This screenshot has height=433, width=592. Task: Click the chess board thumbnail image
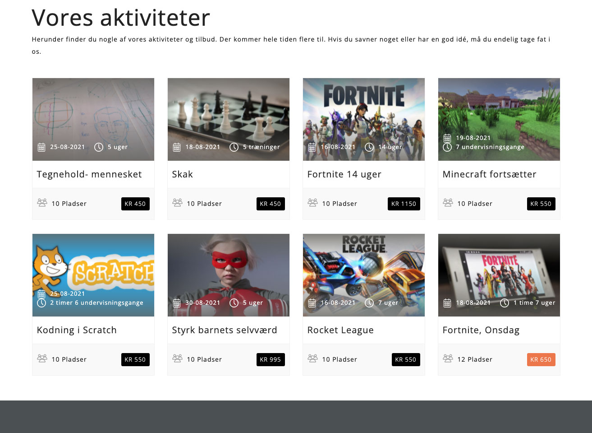(229, 113)
